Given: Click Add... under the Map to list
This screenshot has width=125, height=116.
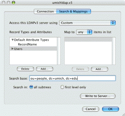Looking at the screenshot, I should [x=99, y=69].
